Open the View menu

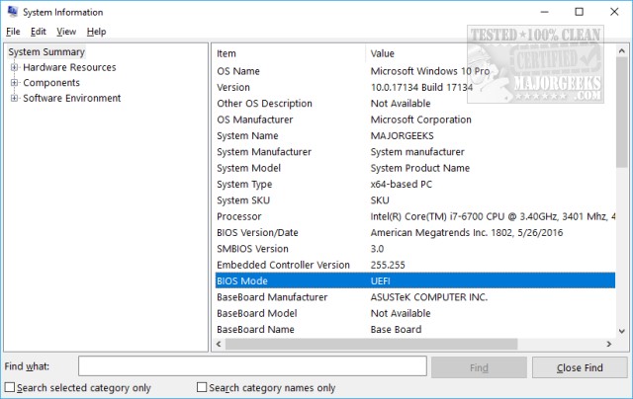(x=67, y=32)
